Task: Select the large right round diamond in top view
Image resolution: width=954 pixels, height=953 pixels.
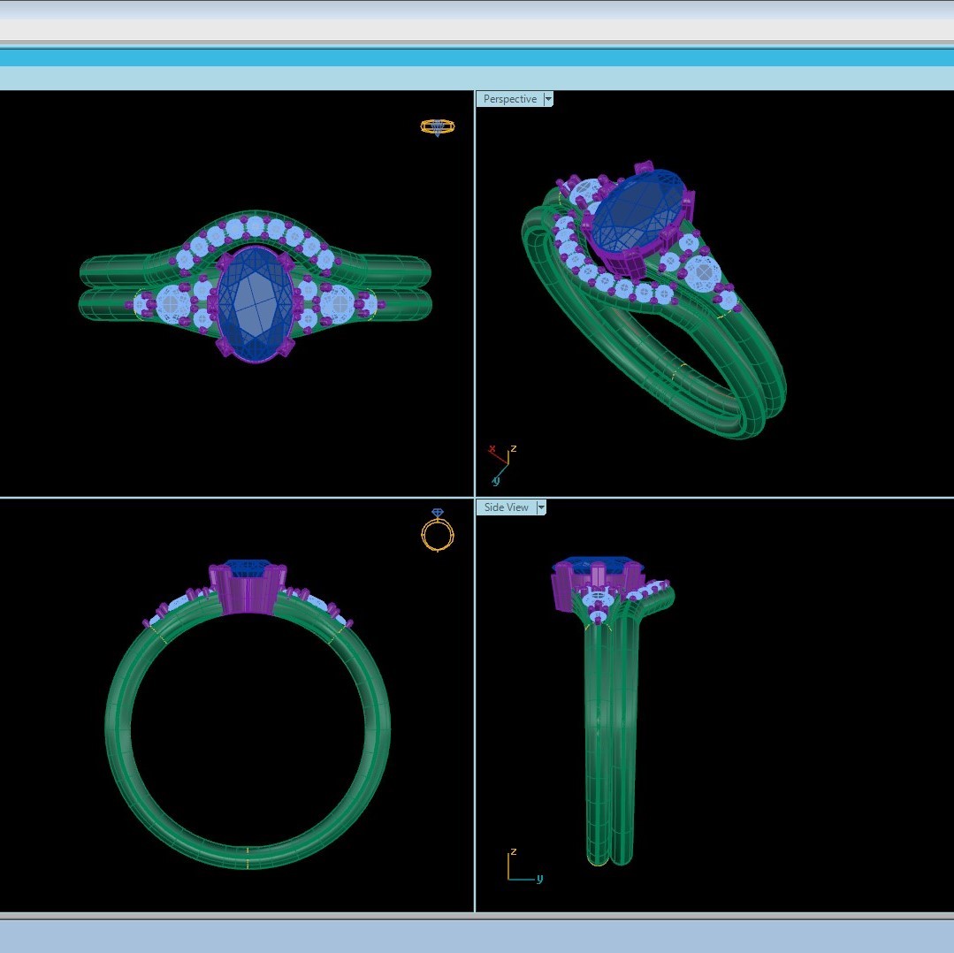Action: point(338,301)
